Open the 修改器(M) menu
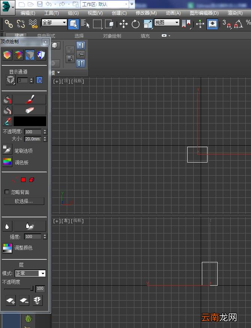The width and height of the screenshot is (251, 328). click(146, 13)
